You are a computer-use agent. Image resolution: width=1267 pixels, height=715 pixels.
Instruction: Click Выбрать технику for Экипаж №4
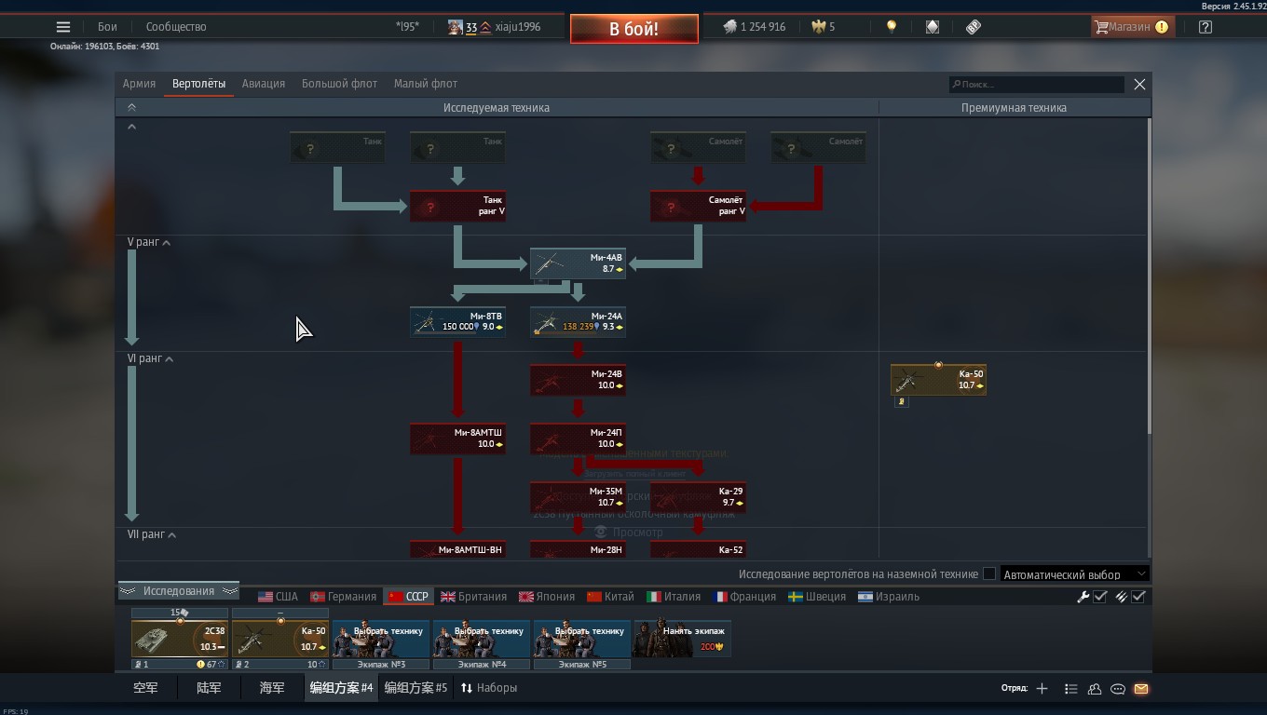(x=482, y=639)
